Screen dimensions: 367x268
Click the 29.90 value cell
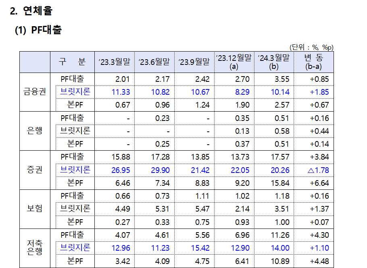click(160, 170)
